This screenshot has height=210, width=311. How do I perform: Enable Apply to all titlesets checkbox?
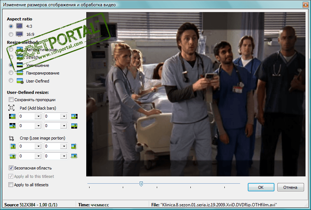(11, 185)
